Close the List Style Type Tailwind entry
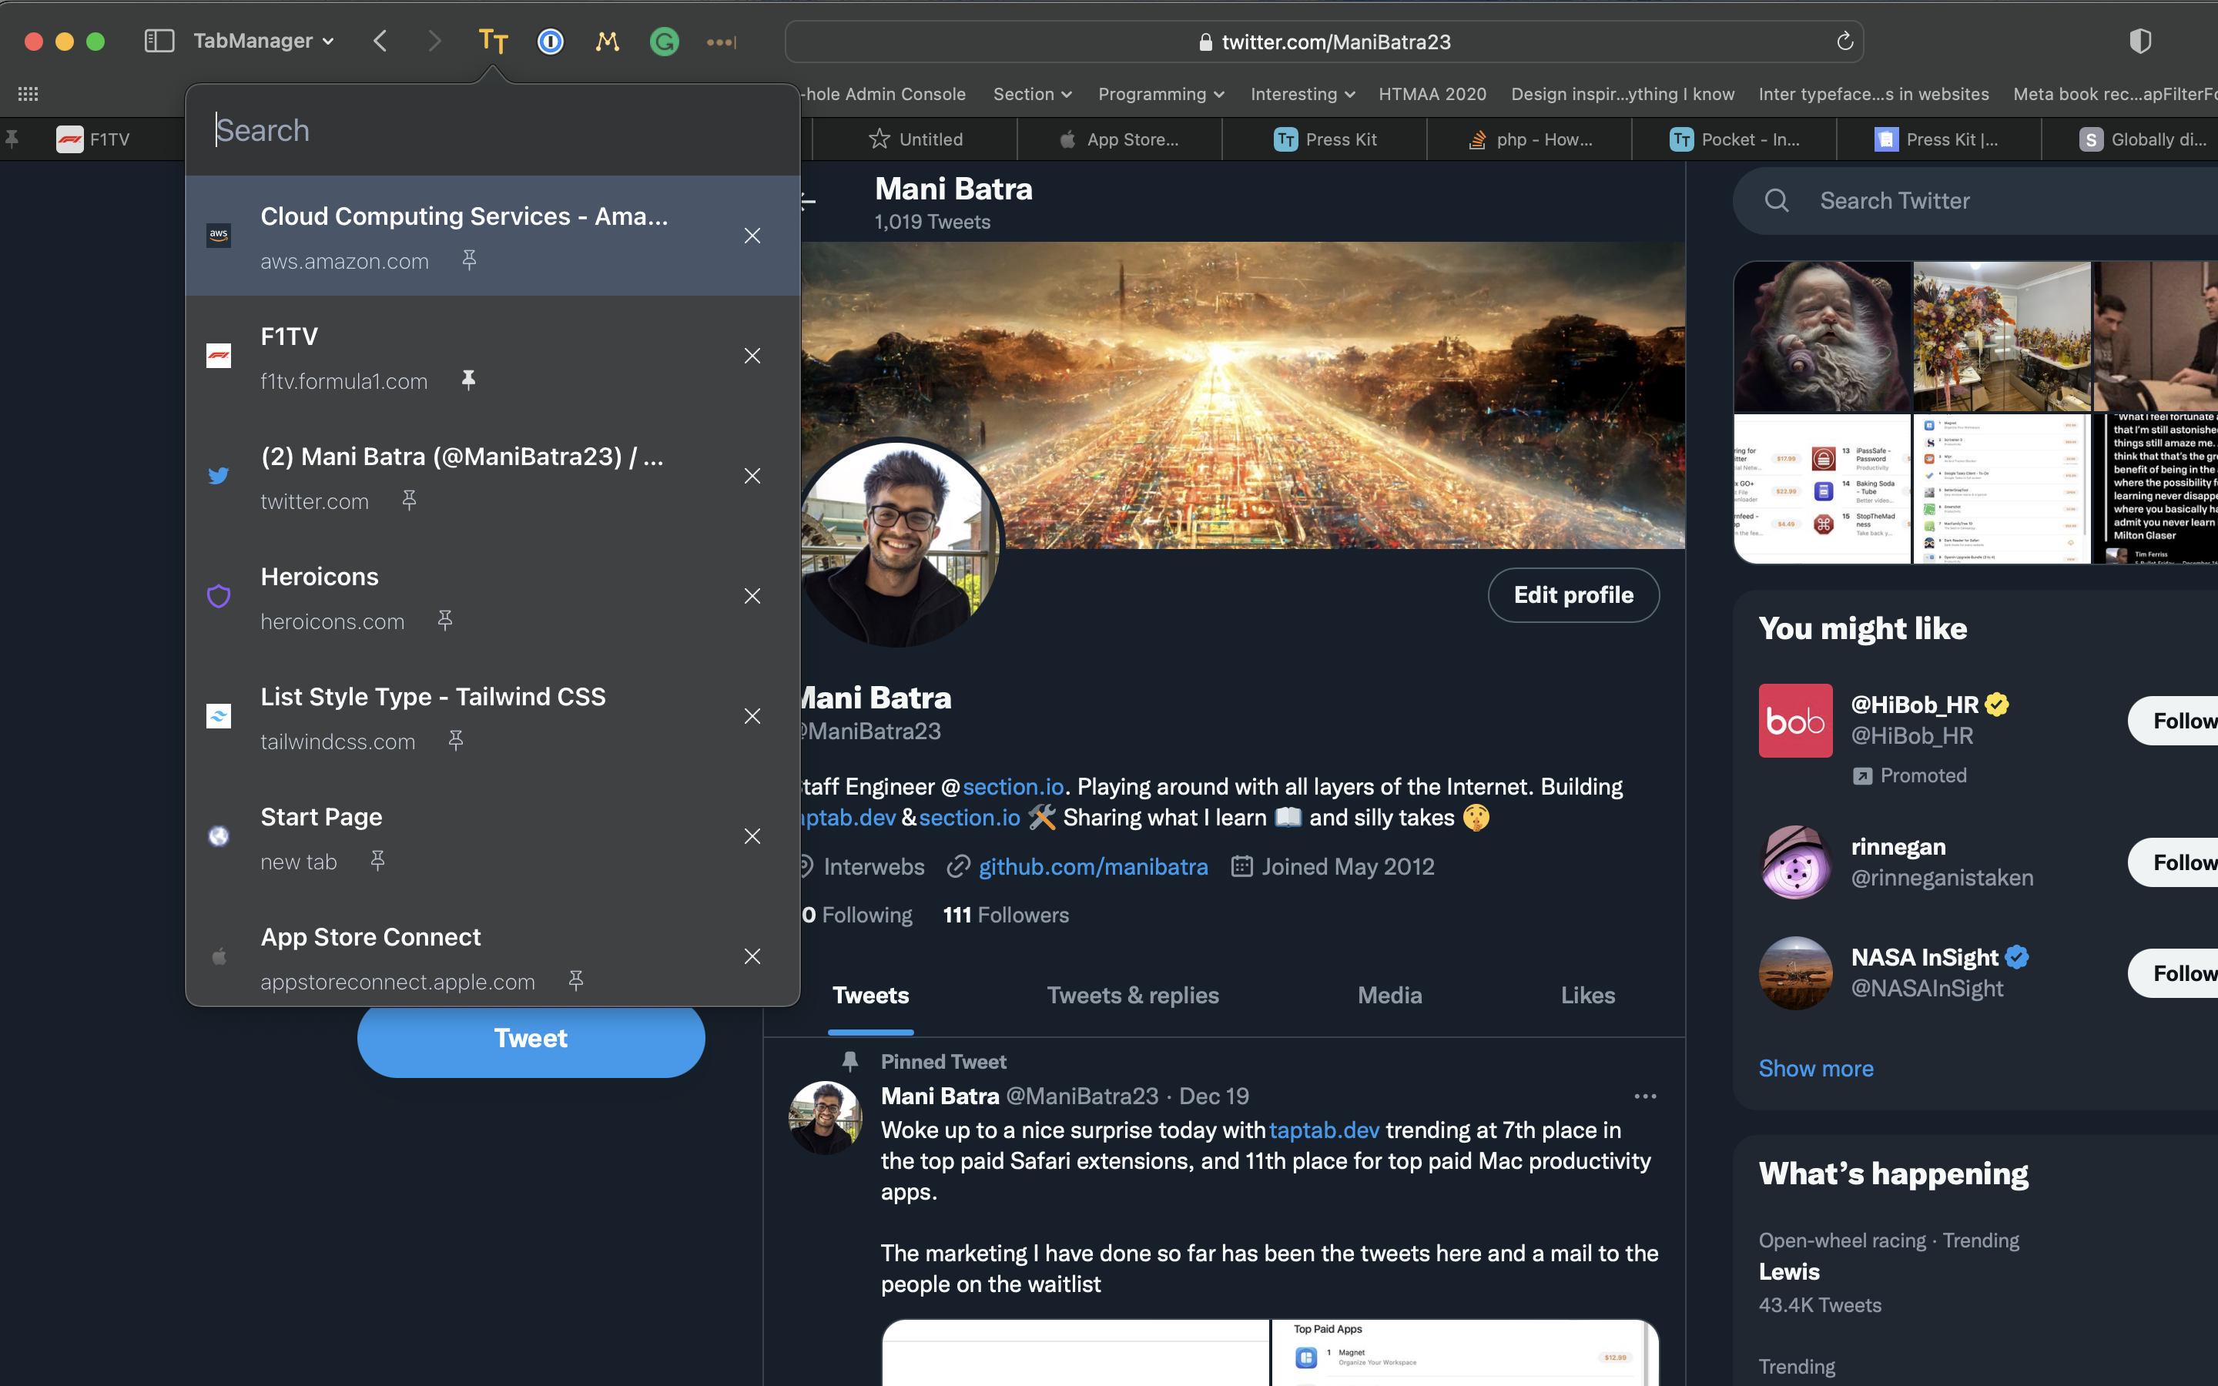2218x1386 pixels. [752, 716]
